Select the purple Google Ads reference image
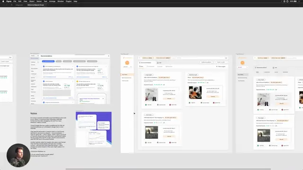The image size is (303, 170). coord(94,129)
